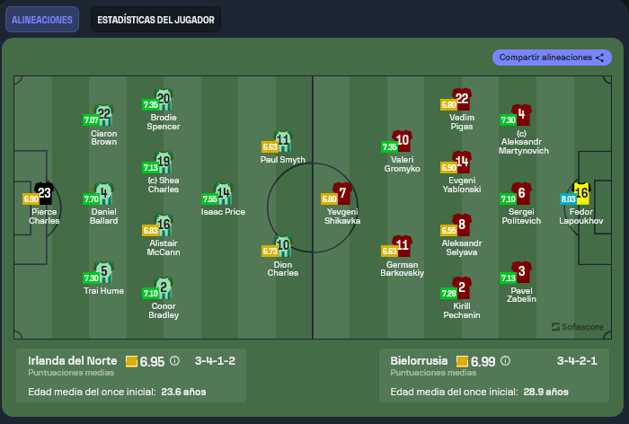Open Kirill Pechenin's number 2 jersey
Screen dimensions: 629x424
click(462, 288)
